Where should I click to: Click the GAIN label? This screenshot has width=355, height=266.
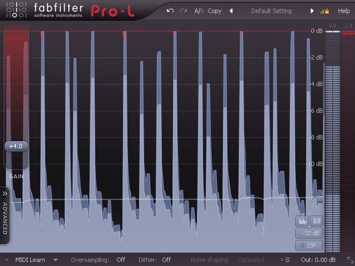[x=16, y=176]
